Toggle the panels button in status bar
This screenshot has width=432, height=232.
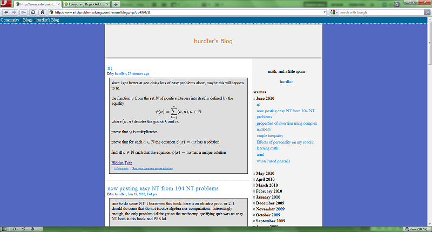tap(4, 229)
